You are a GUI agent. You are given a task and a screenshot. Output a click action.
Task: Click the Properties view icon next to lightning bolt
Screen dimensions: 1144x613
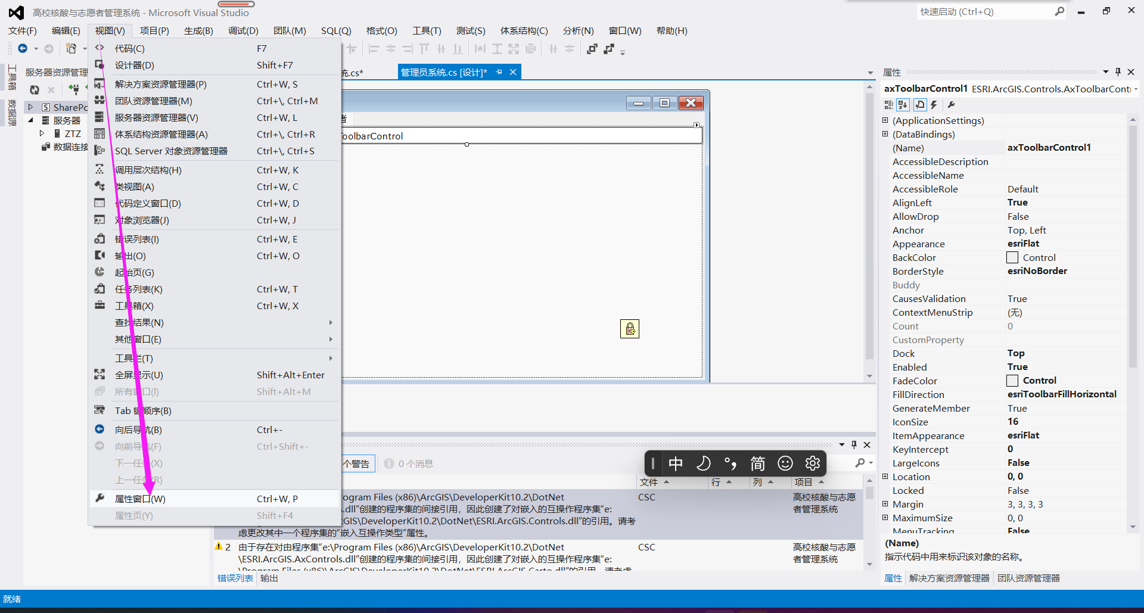click(919, 105)
